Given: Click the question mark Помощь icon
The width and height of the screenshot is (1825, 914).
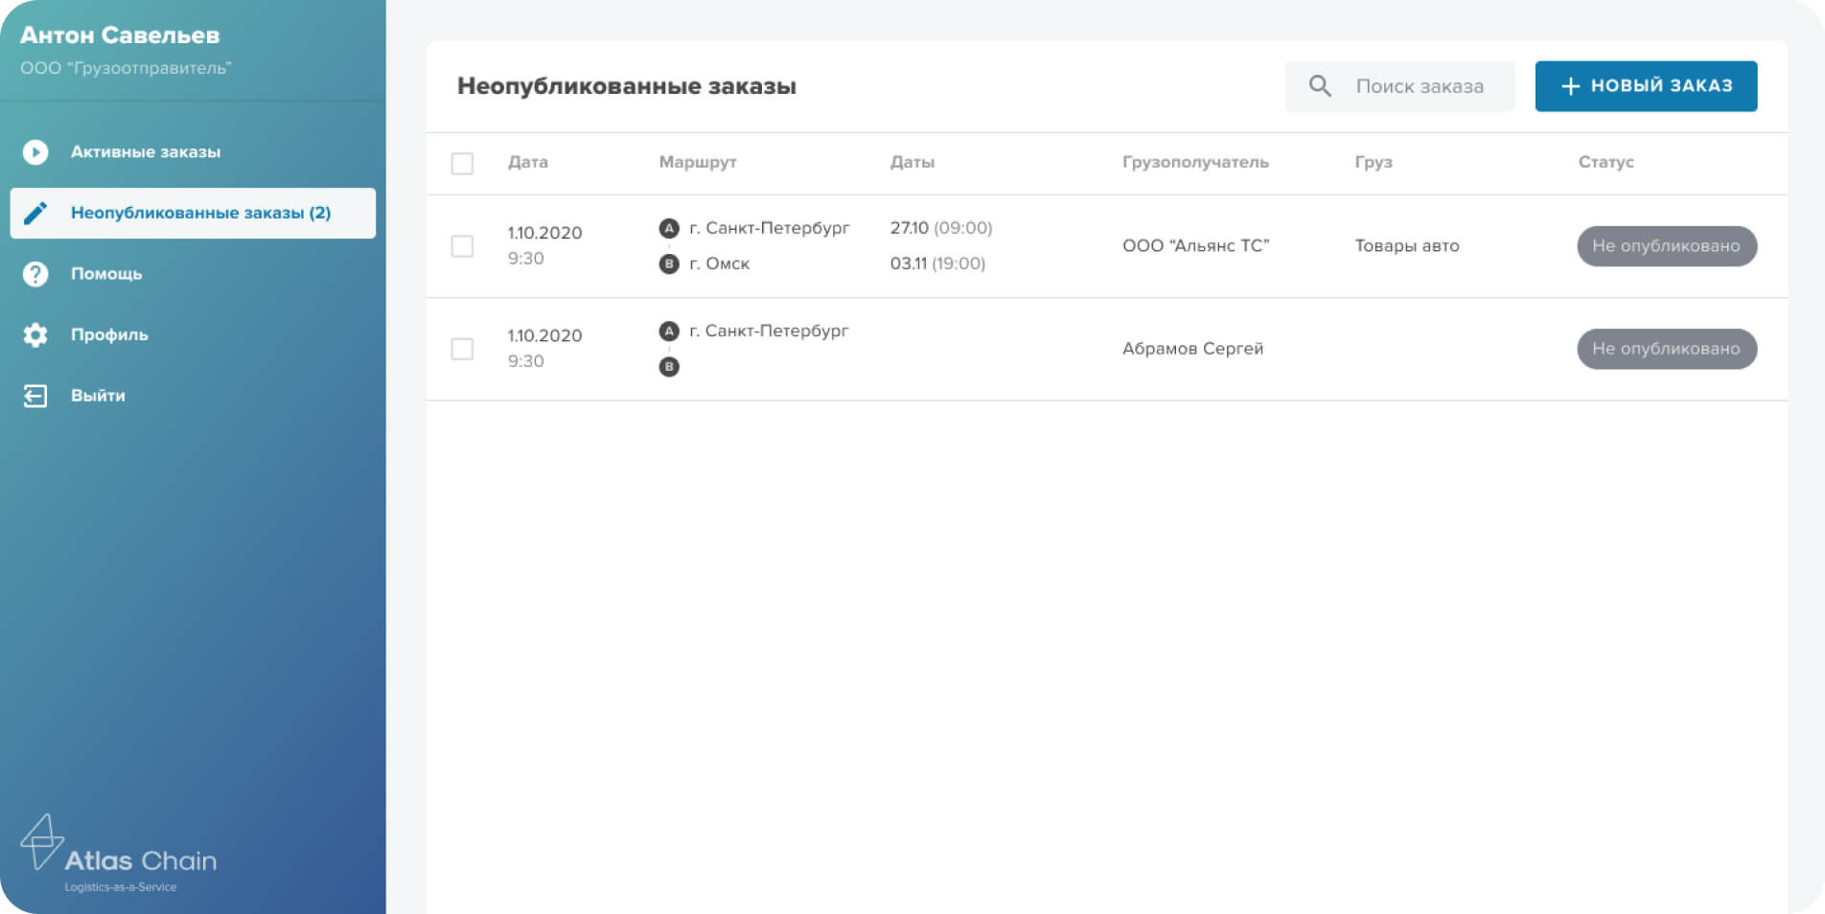Looking at the screenshot, I should tap(35, 274).
